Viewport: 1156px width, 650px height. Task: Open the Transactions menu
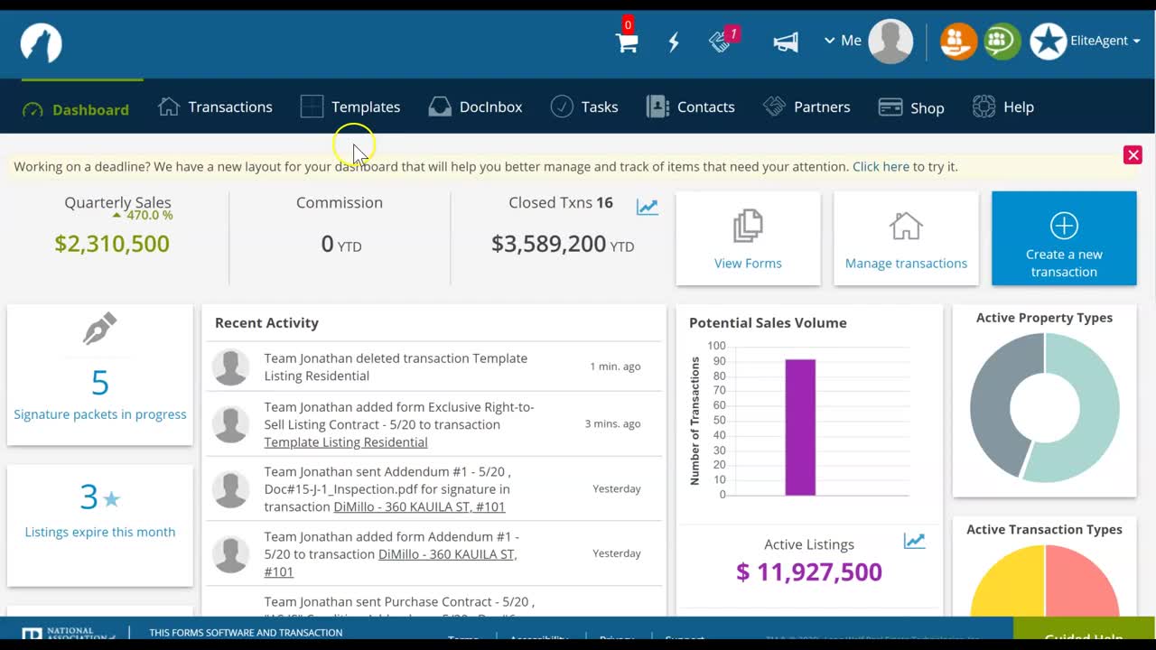pos(215,107)
